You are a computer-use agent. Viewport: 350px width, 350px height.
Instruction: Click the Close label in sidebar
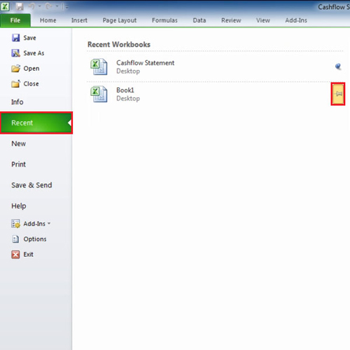(31, 84)
